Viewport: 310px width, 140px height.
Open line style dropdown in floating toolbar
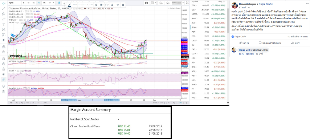coord(81,5)
